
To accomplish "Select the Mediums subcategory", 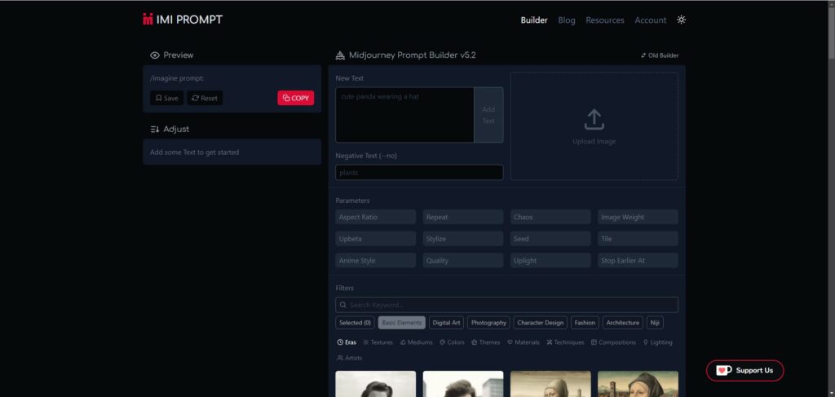I will pos(416,342).
